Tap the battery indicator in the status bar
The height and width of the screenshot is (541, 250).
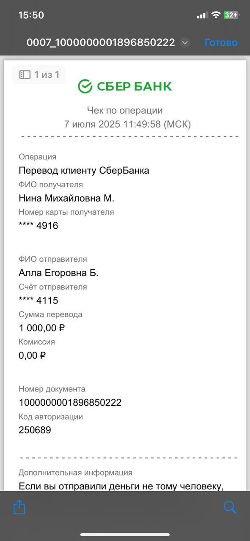coord(231,15)
